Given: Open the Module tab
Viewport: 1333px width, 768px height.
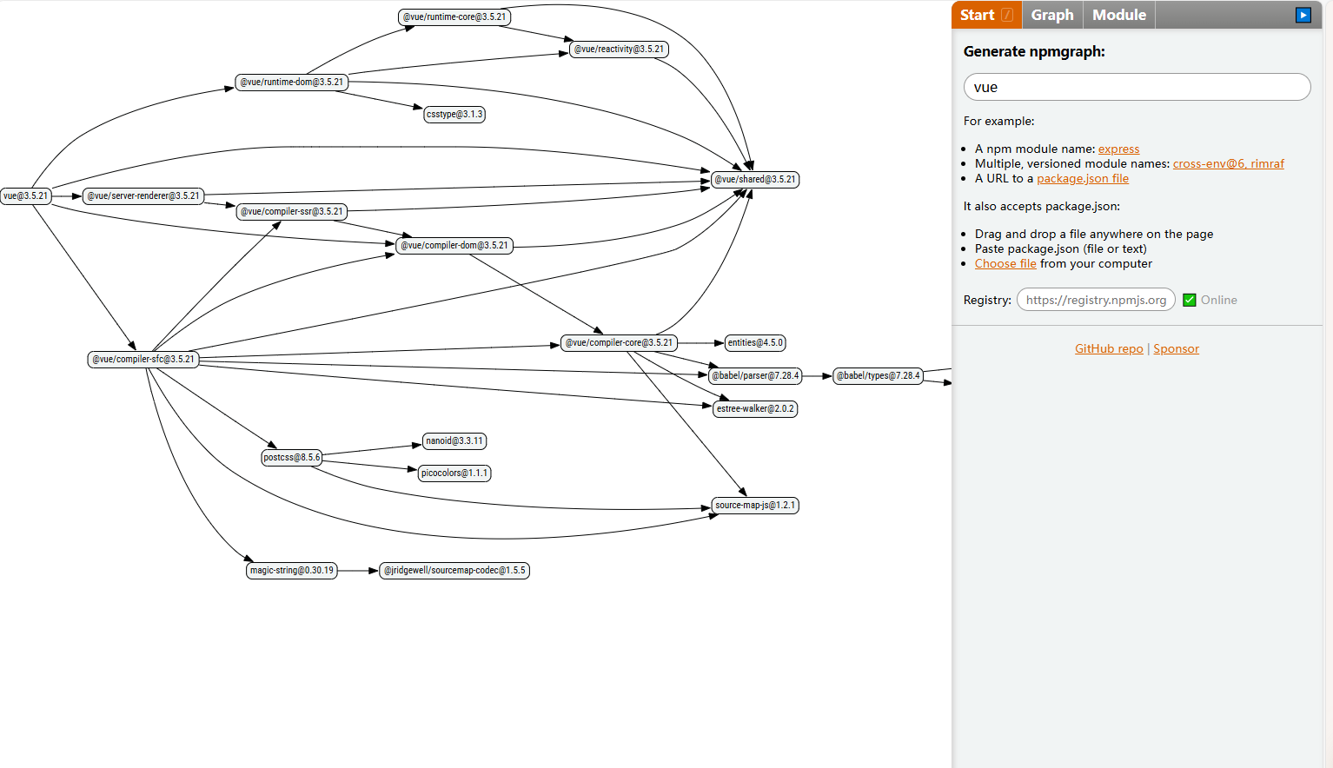Looking at the screenshot, I should point(1118,15).
